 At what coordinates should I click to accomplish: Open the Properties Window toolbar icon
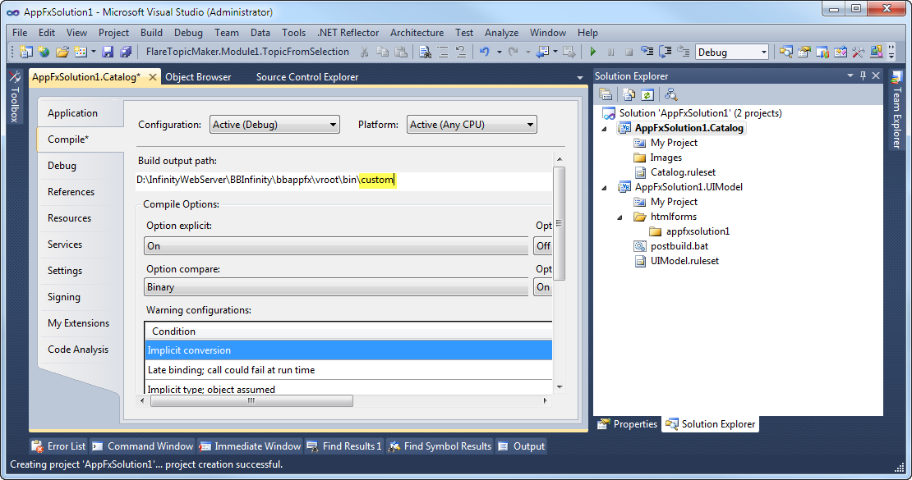pos(804,52)
